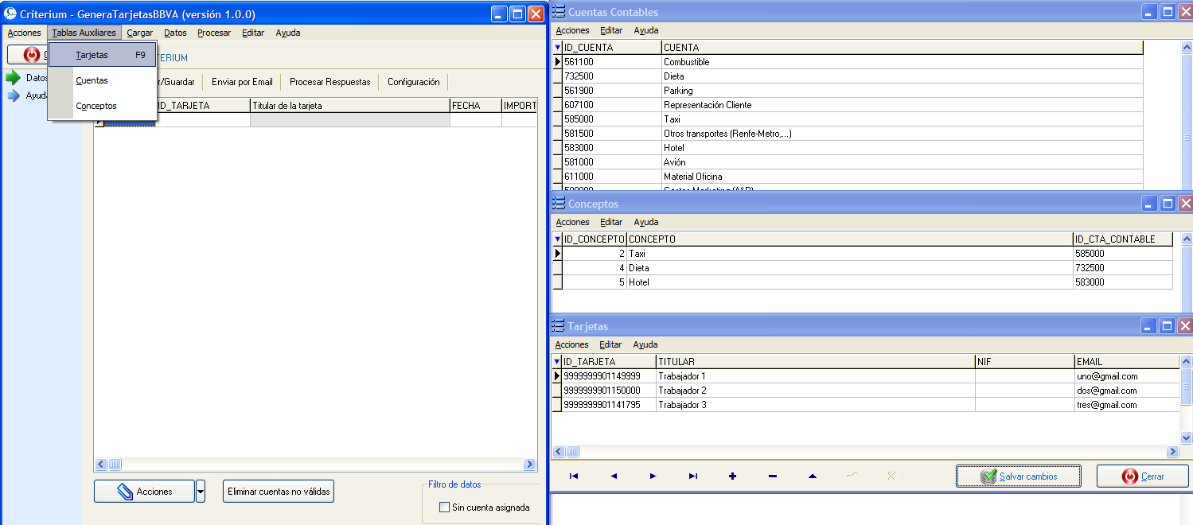Screen dimensions: 1193x525
Task: Click Eliminar cuentas no válidas button
Action: pyautogui.click(x=279, y=492)
